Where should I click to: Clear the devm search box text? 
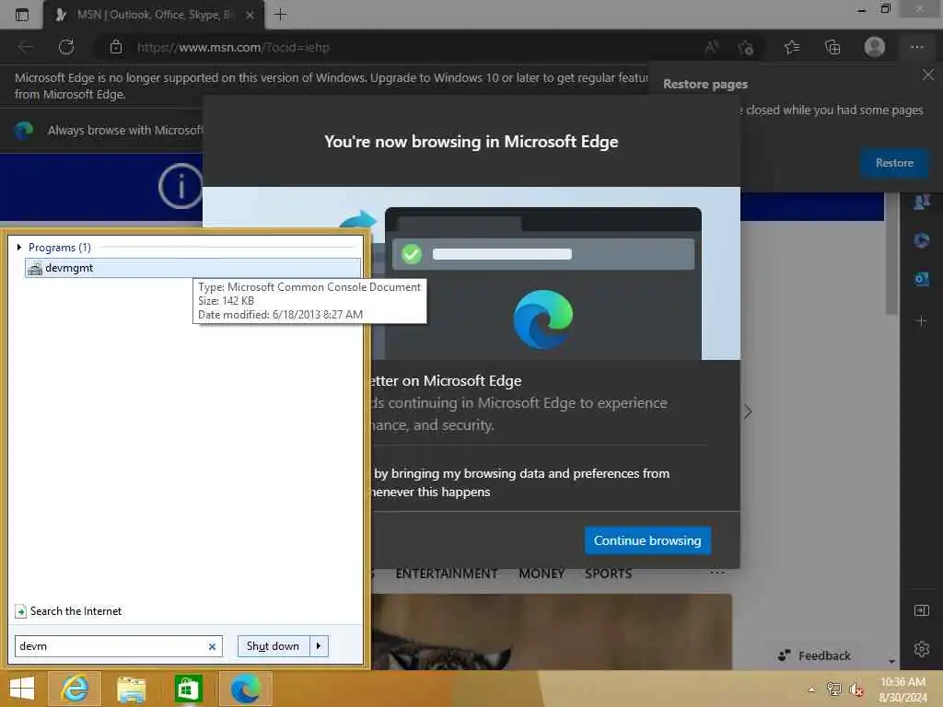pos(212,646)
